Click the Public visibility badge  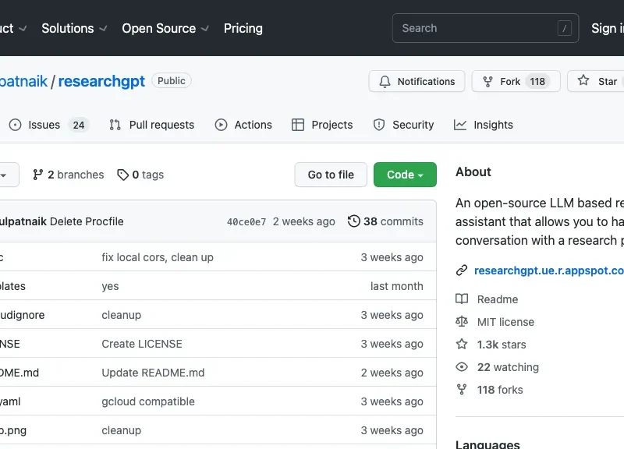pyautogui.click(x=171, y=81)
